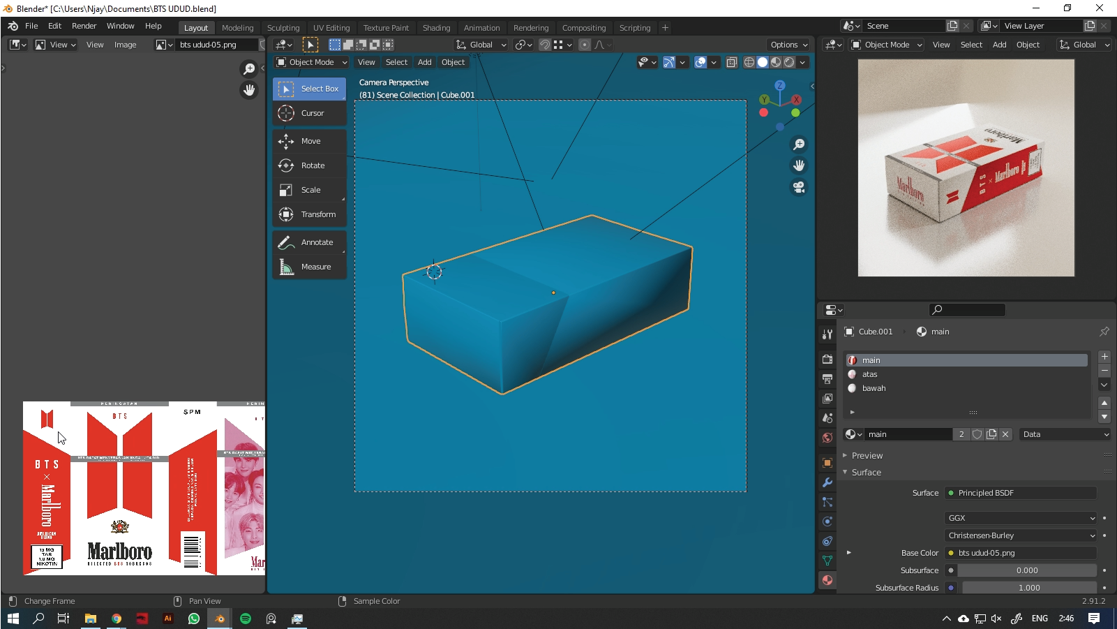Open the Scene properties tab
The width and height of the screenshot is (1117, 629).
pyautogui.click(x=827, y=418)
